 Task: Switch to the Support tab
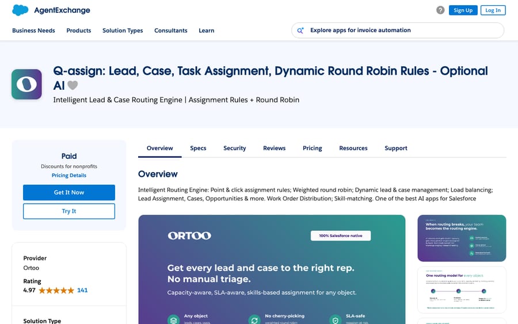[396, 148]
